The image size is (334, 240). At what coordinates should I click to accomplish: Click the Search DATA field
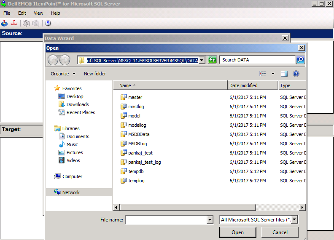point(258,60)
